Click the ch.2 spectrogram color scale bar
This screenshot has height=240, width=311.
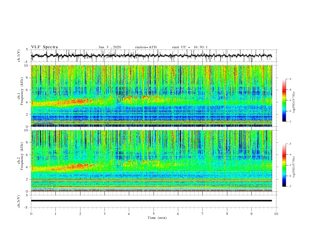tap(284, 165)
